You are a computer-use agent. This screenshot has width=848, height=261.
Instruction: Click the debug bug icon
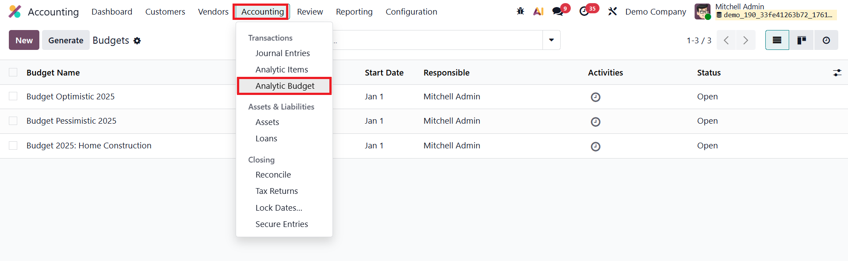click(520, 11)
